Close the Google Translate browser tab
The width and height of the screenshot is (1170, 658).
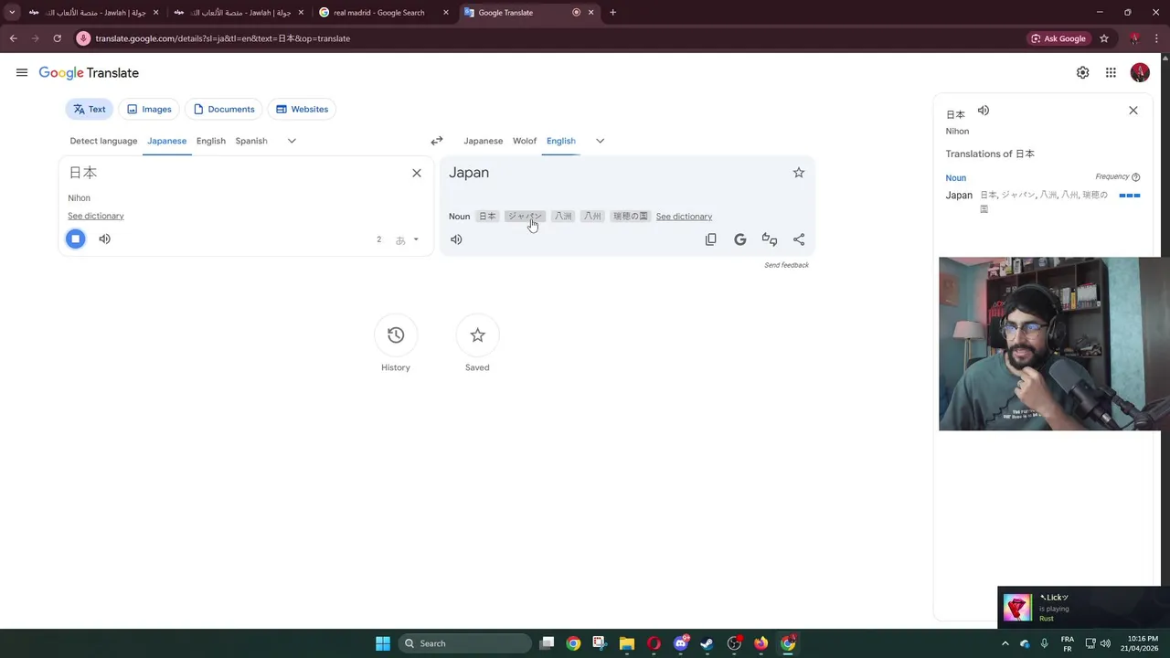pos(590,13)
